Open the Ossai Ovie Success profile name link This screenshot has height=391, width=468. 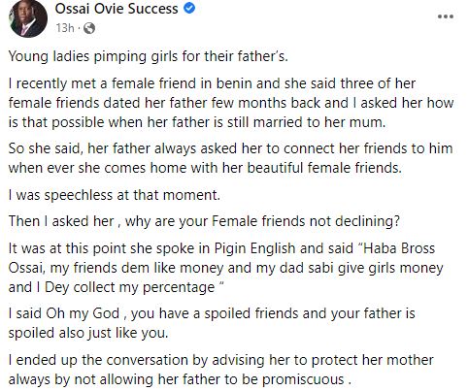click(x=117, y=9)
